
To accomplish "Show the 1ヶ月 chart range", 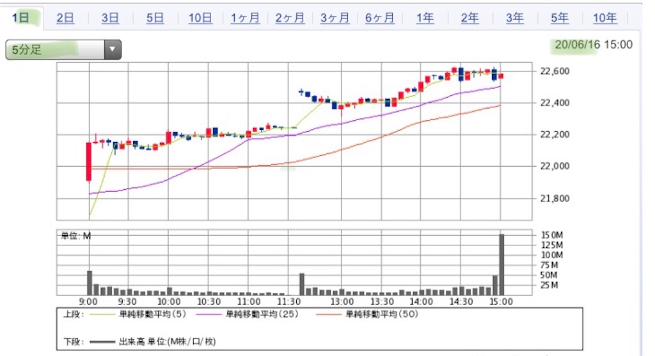I will (245, 18).
